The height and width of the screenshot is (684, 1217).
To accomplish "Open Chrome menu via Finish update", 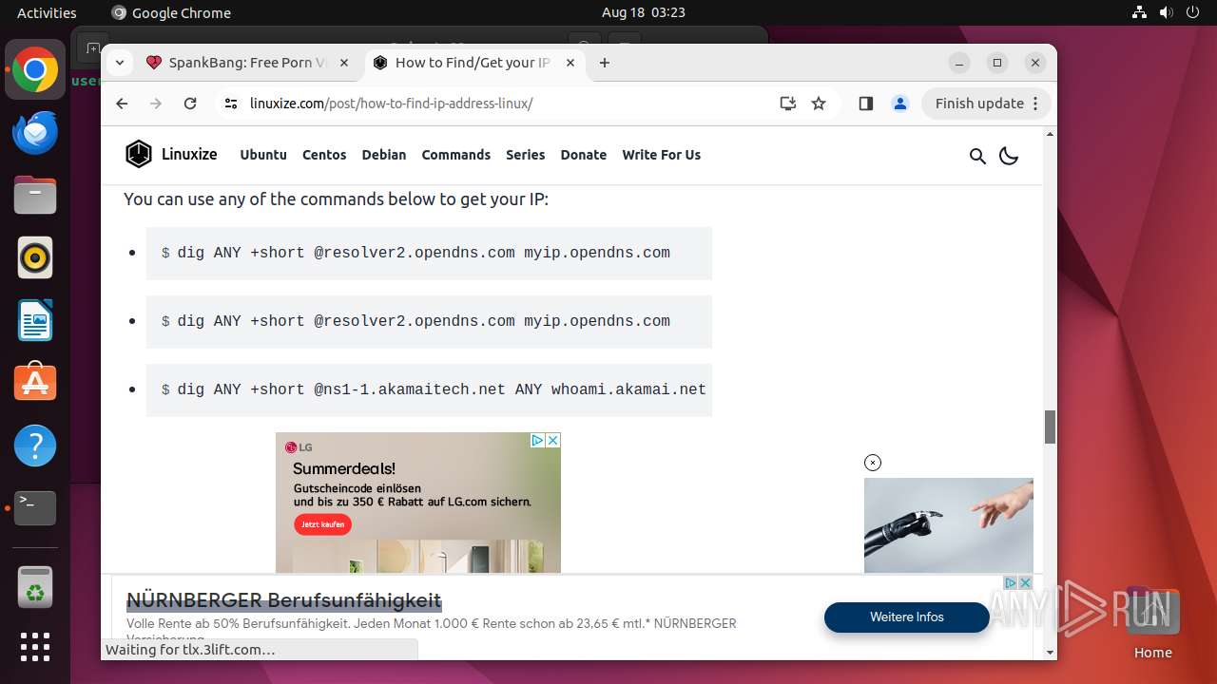I will coord(986,104).
